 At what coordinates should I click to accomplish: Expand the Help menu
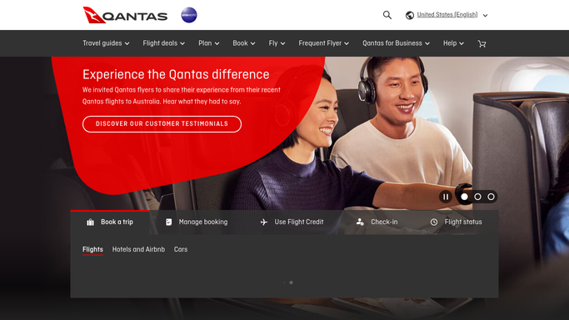(x=453, y=43)
